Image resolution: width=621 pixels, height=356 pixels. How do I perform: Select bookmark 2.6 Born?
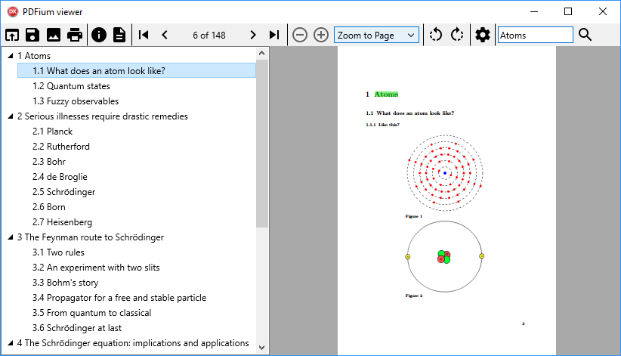[x=49, y=207]
